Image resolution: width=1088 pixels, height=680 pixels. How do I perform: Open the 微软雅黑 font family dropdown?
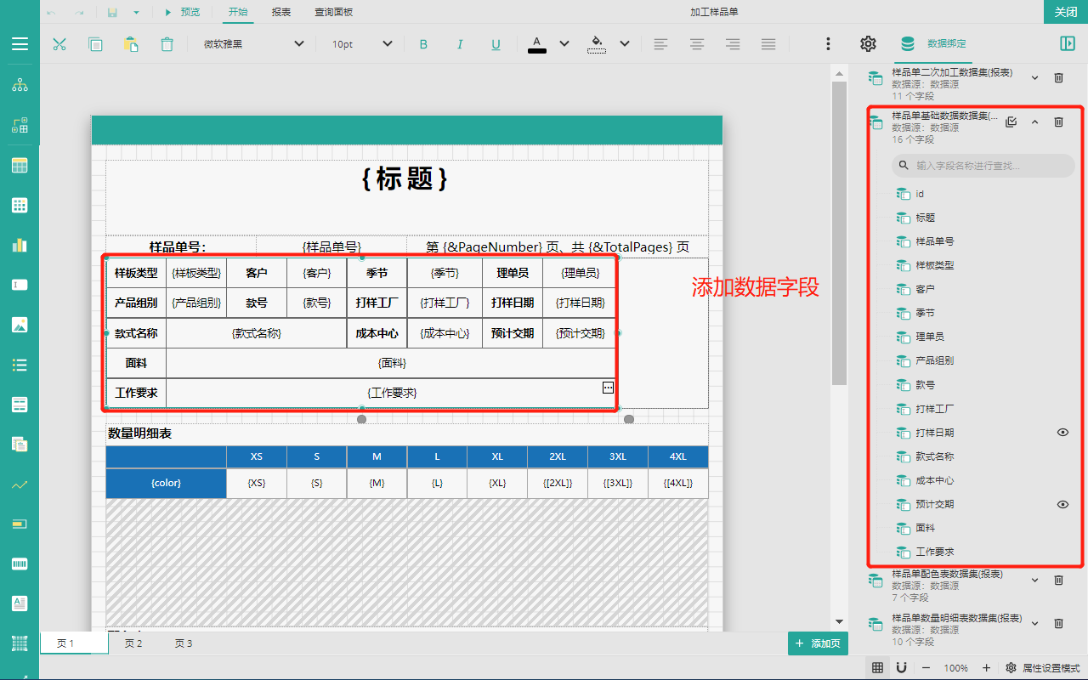coord(253,44)
